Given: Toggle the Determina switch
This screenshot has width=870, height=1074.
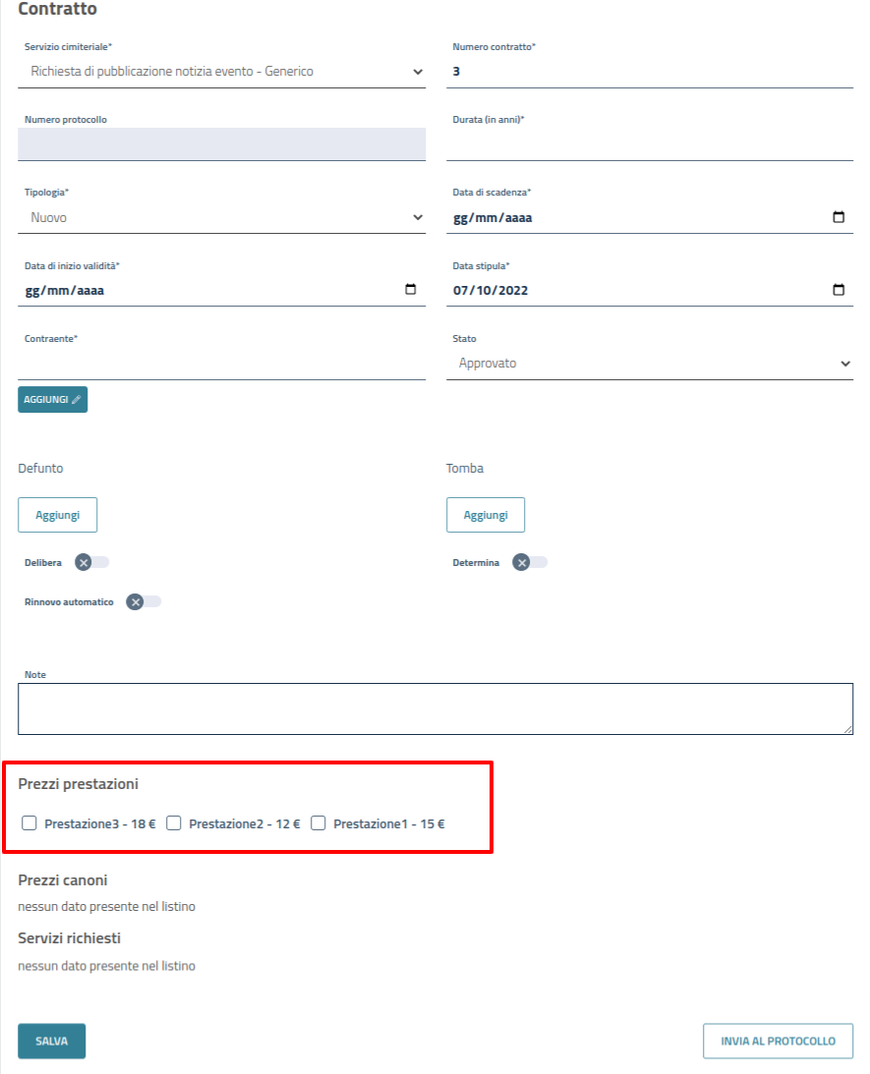Looking at the screenshot, I should click(x=530, y=562).
